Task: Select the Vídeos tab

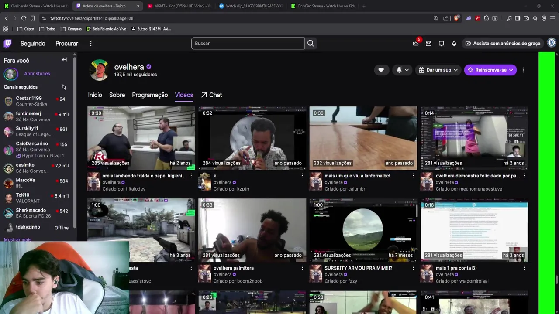Action: pyautogui.click(x=184, y=95)
